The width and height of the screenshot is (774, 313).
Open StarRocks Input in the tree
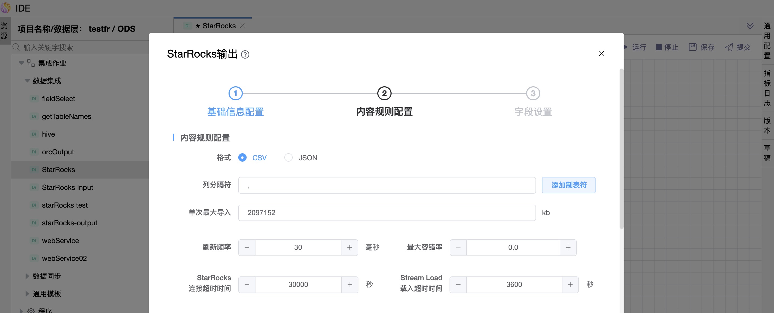(x=67, y=187)
